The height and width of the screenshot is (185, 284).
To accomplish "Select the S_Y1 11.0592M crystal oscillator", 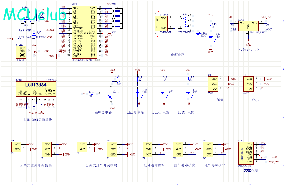I will tap(34, 35).
